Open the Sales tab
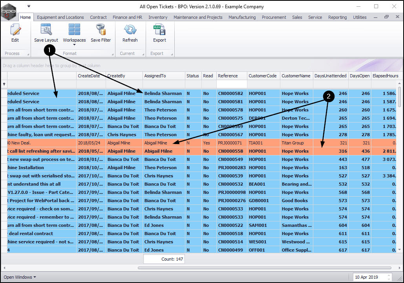Viewport: 404px width, 283px height. tap(297, 17)
